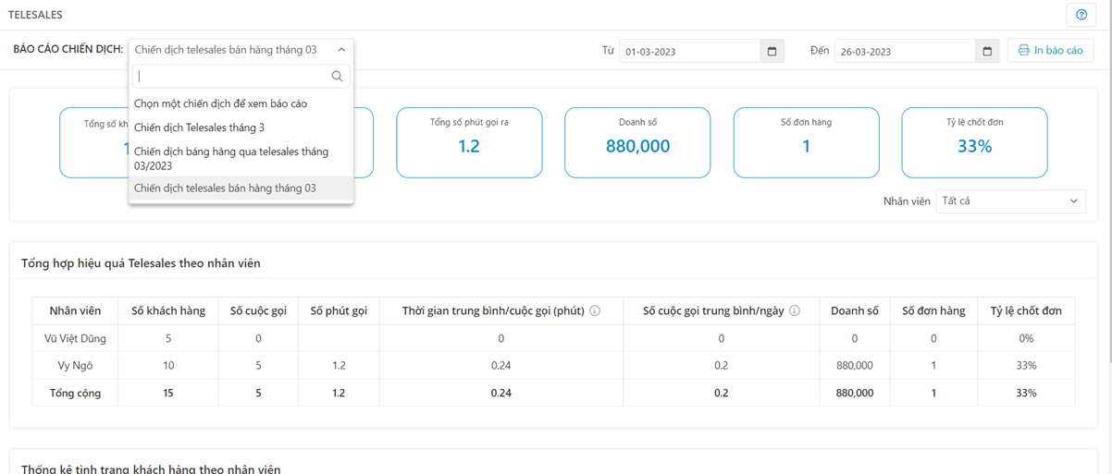Click the 'In báo cáo' print button
Screen dimensions: 1112x474
coord(1050,50)
